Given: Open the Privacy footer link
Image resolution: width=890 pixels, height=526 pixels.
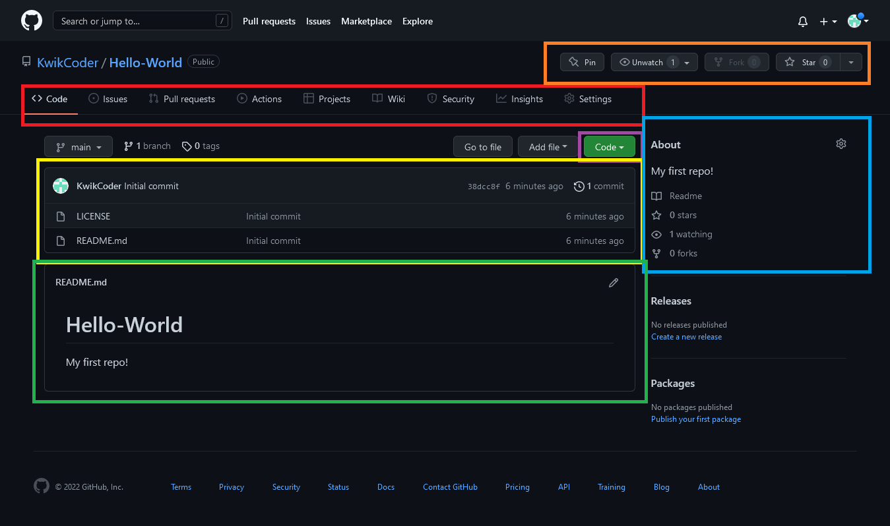Looking at the screenshot, I should pyautogui.click(x=232, y=487).
